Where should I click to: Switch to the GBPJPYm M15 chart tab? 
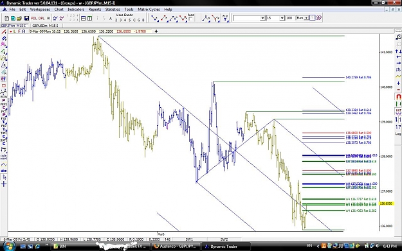(14, 26)
